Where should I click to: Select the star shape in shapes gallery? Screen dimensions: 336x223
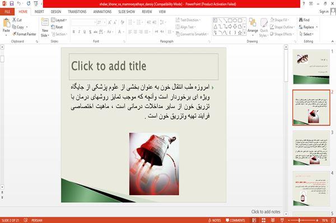point(240,33)
